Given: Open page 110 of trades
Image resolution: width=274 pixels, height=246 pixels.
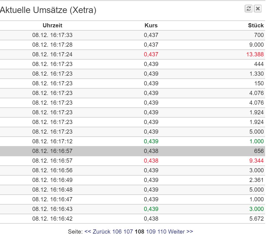Looking at the screenshot, I should [x=162, y=231].
